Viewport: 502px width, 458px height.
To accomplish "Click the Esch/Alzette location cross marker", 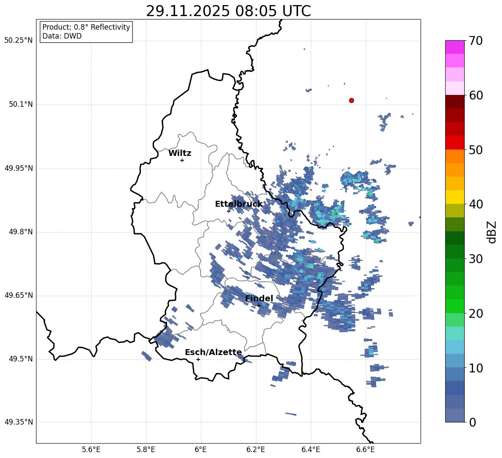I will pyautogui.click(x=198, y=359).
